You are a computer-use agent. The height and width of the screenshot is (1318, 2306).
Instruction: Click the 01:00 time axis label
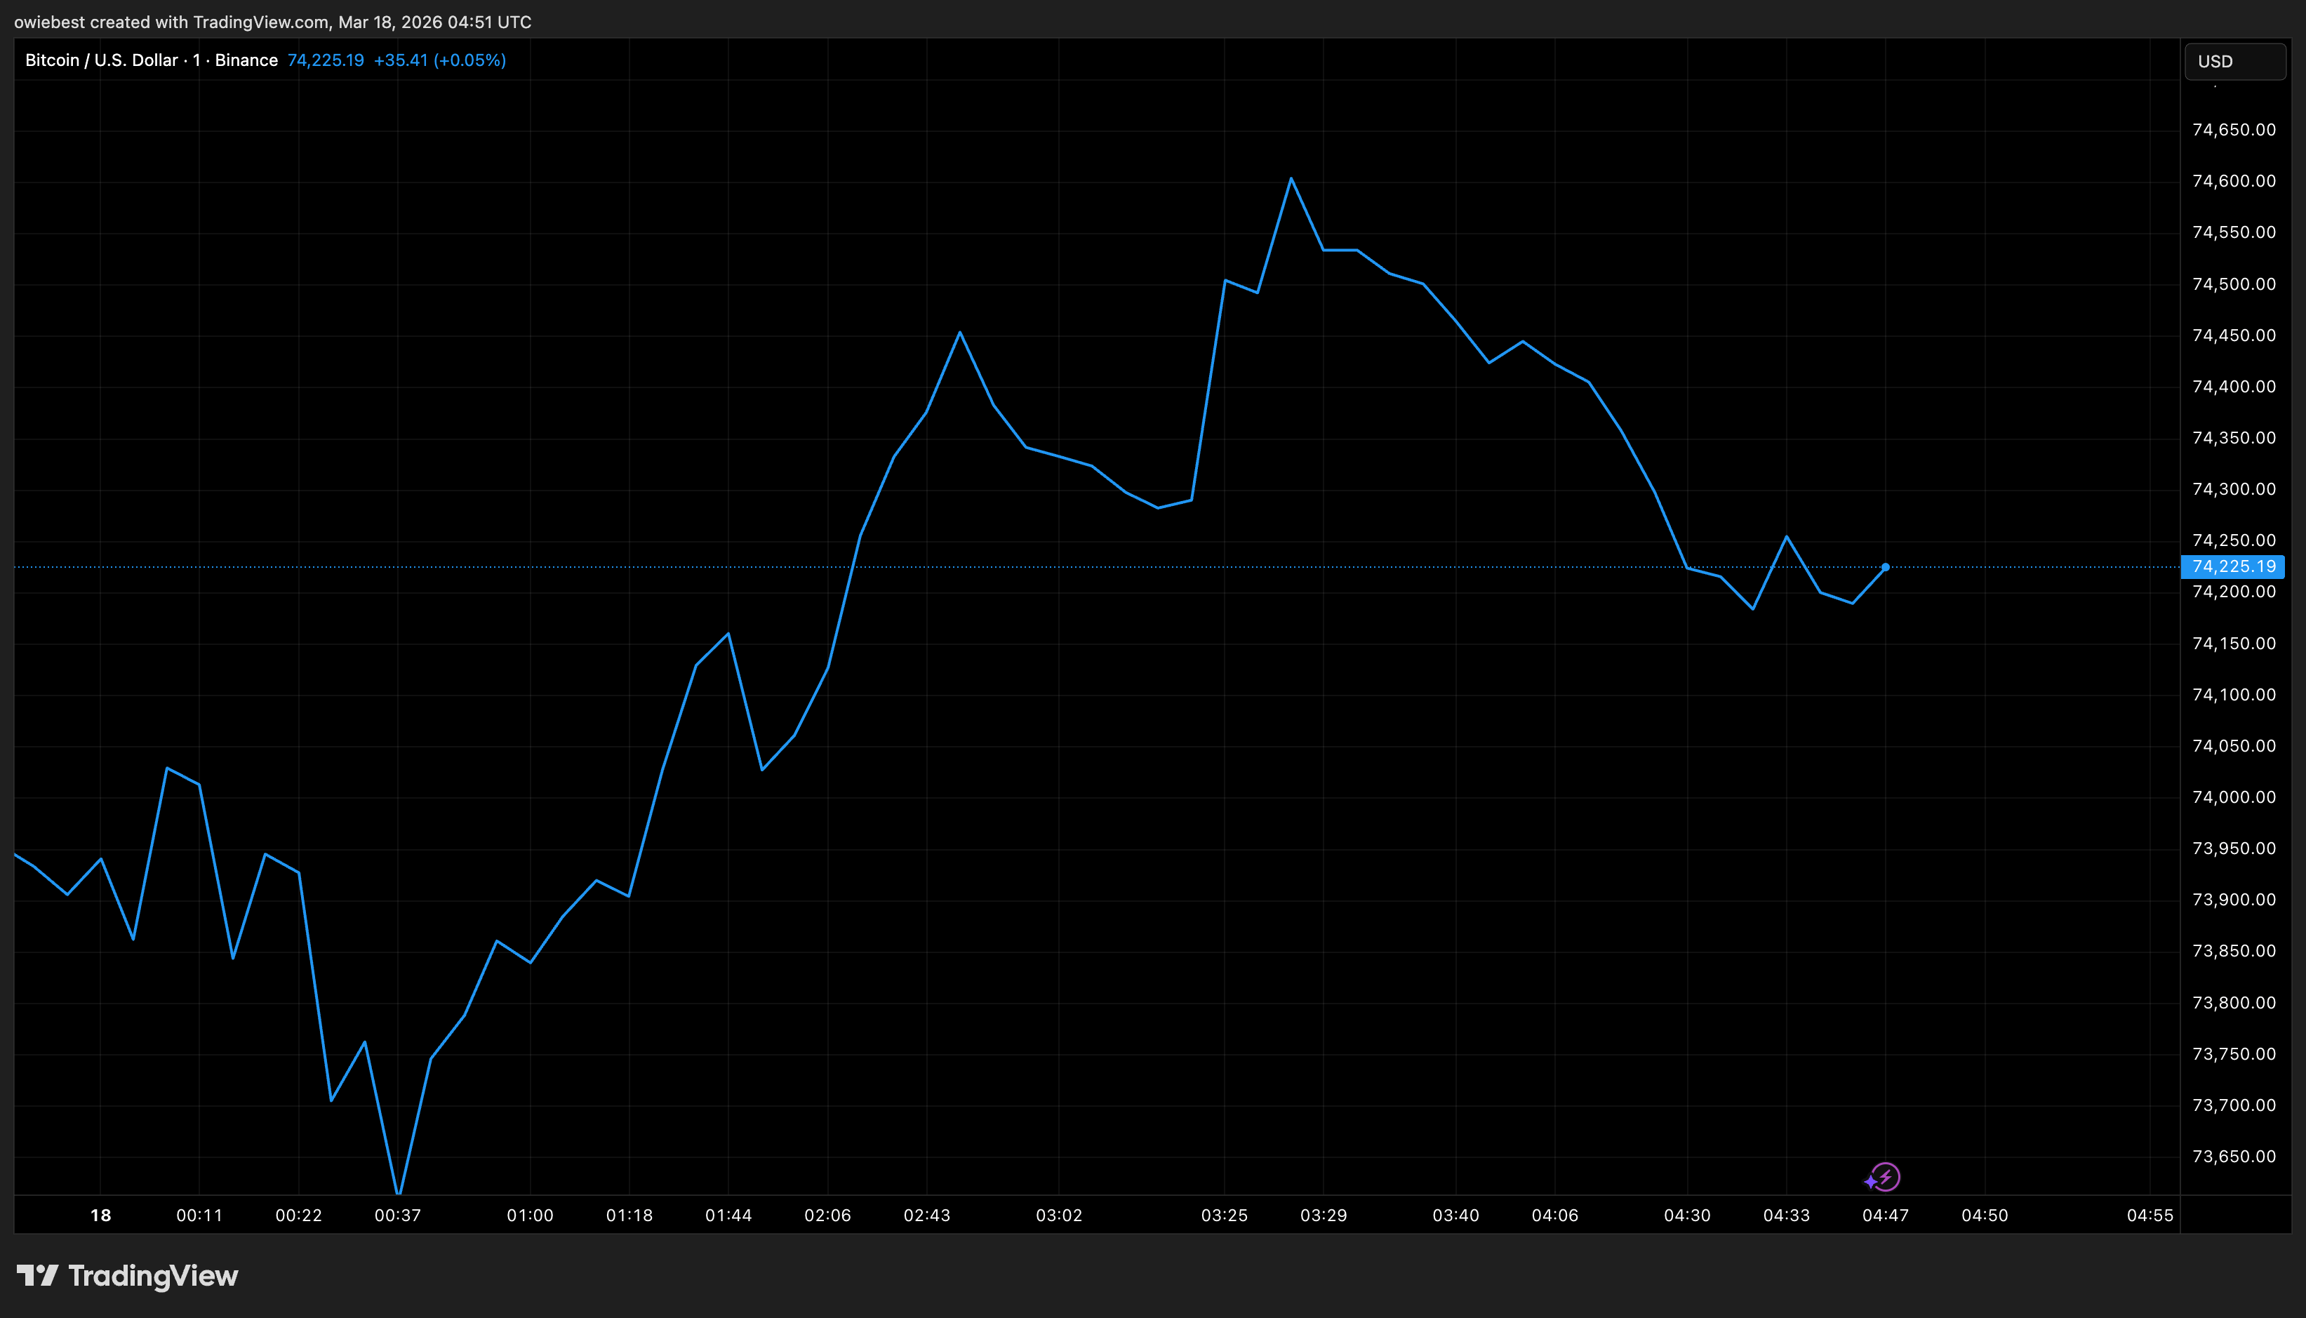pos(529,1216)
